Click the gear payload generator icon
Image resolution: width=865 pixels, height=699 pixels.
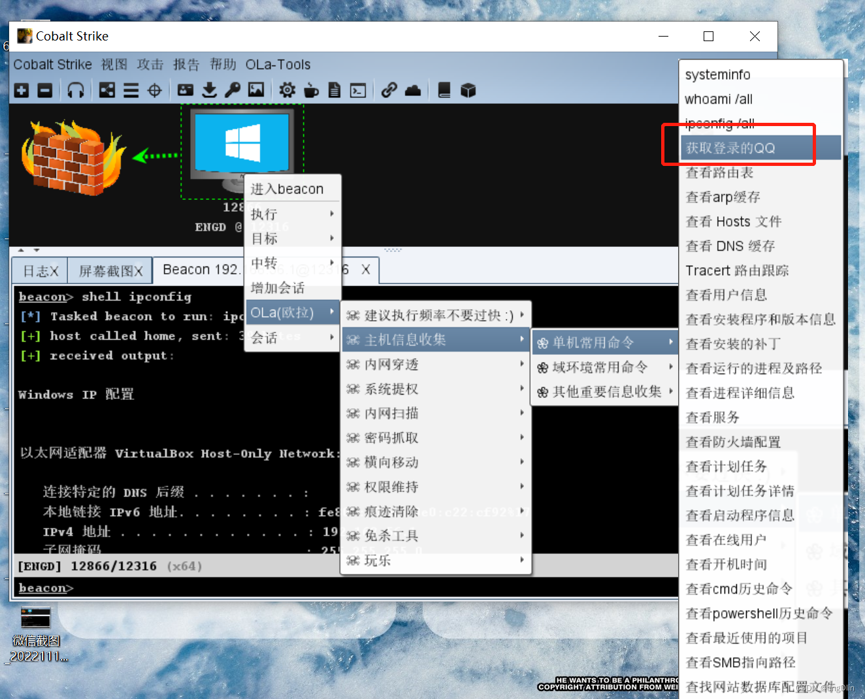point(287,90)
